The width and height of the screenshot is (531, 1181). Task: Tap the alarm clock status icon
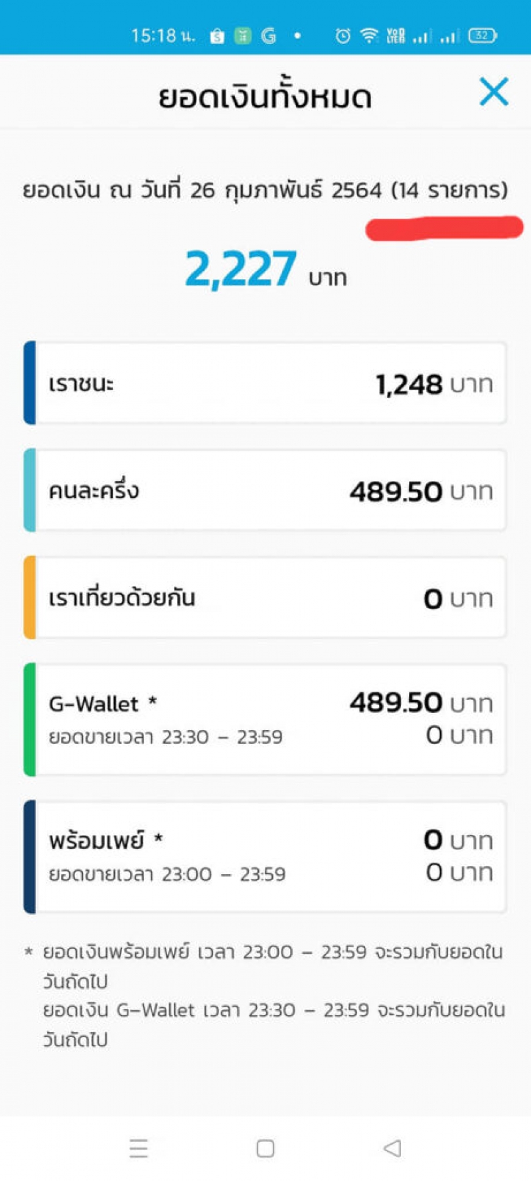342,36
